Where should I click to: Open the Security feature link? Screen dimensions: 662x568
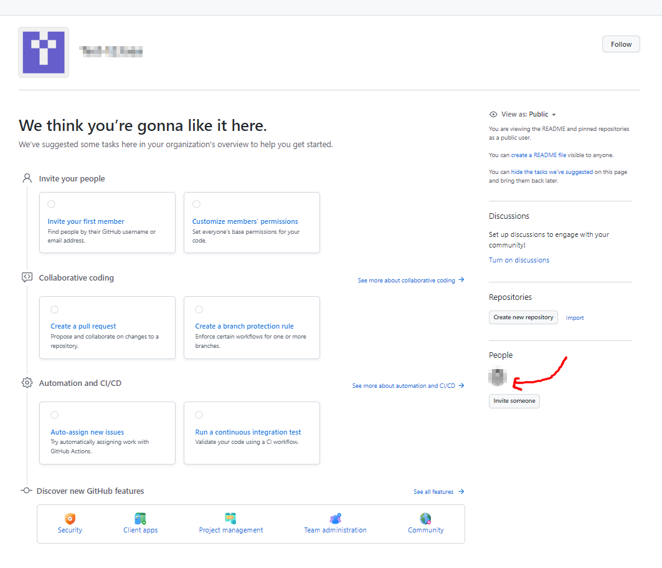(x=70, y=531)
